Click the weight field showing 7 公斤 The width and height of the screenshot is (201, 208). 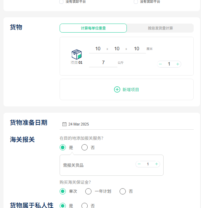(103, 63)
